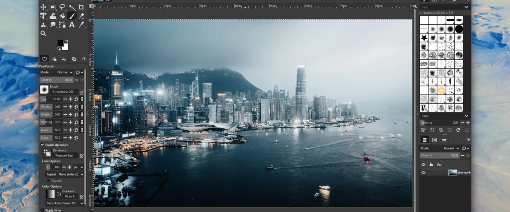510x212 pixels.
Task: Enable the Apply Jitter checkbox
Action: (42, 210)
